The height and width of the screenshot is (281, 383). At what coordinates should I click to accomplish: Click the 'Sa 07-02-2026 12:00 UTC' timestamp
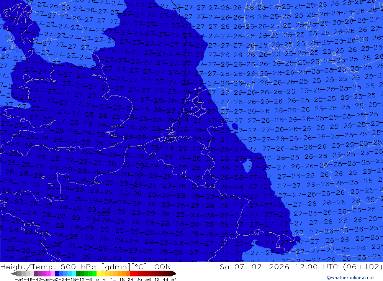[280, 266]
